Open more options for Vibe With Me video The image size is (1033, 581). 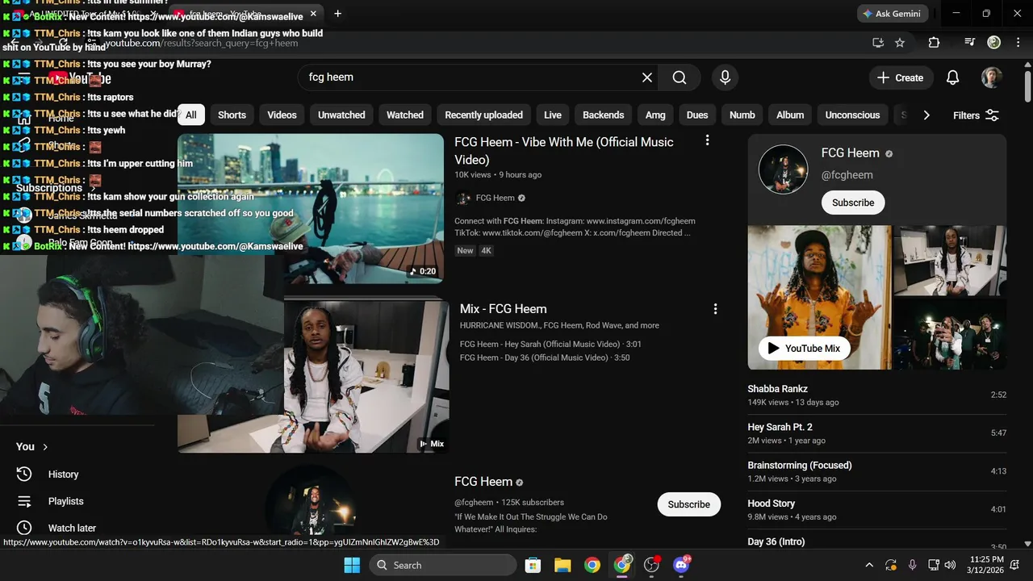click(707, 140)
